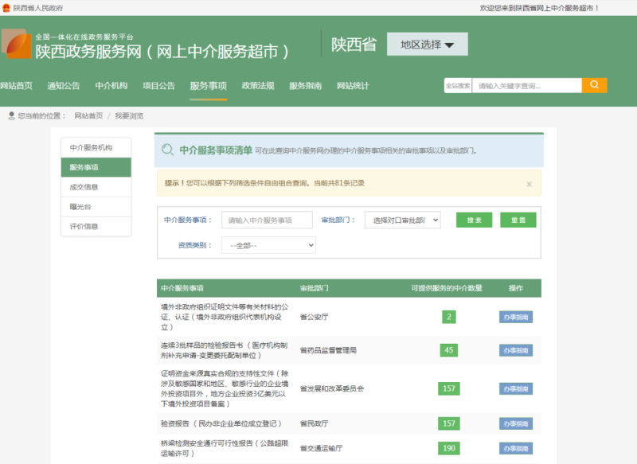Dismiss the yellow tip alert

coord(529,184)
